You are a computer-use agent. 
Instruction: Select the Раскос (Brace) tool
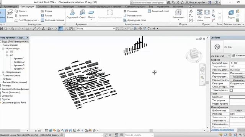[x=47, y=16]
